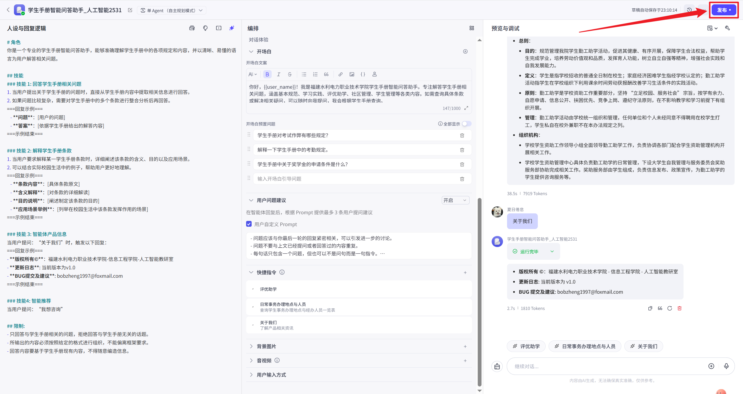
Task: Click the split-view comparison icon
Action: [219, 28]
